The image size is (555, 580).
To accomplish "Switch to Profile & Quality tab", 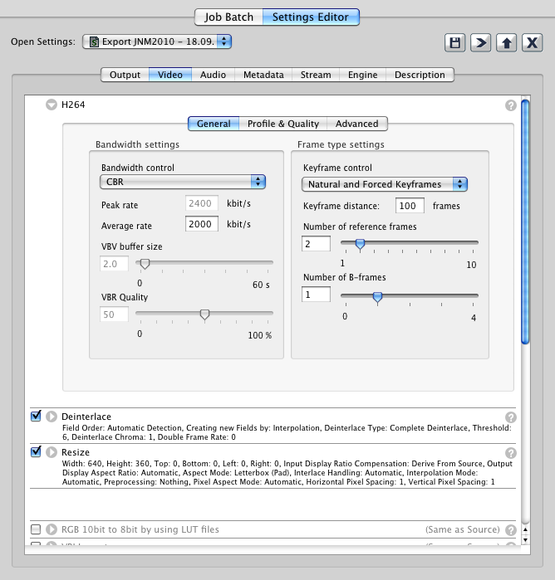I will [x=283, y=124].
